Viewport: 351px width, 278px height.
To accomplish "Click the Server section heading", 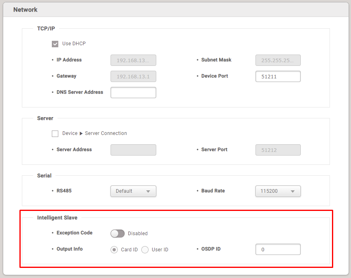I will point(45,118).
